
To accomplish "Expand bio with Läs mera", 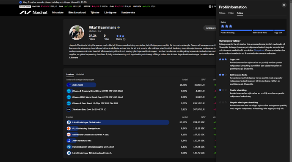I will (x=74, y=58).
